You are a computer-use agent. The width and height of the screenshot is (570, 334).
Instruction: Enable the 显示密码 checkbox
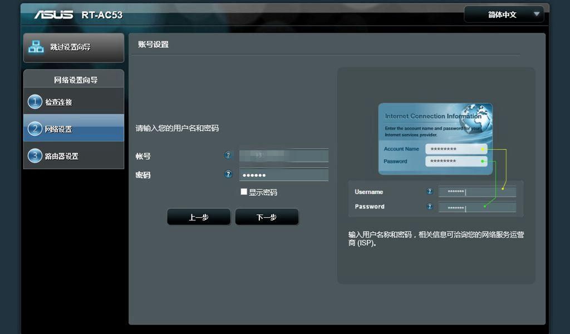244,191
